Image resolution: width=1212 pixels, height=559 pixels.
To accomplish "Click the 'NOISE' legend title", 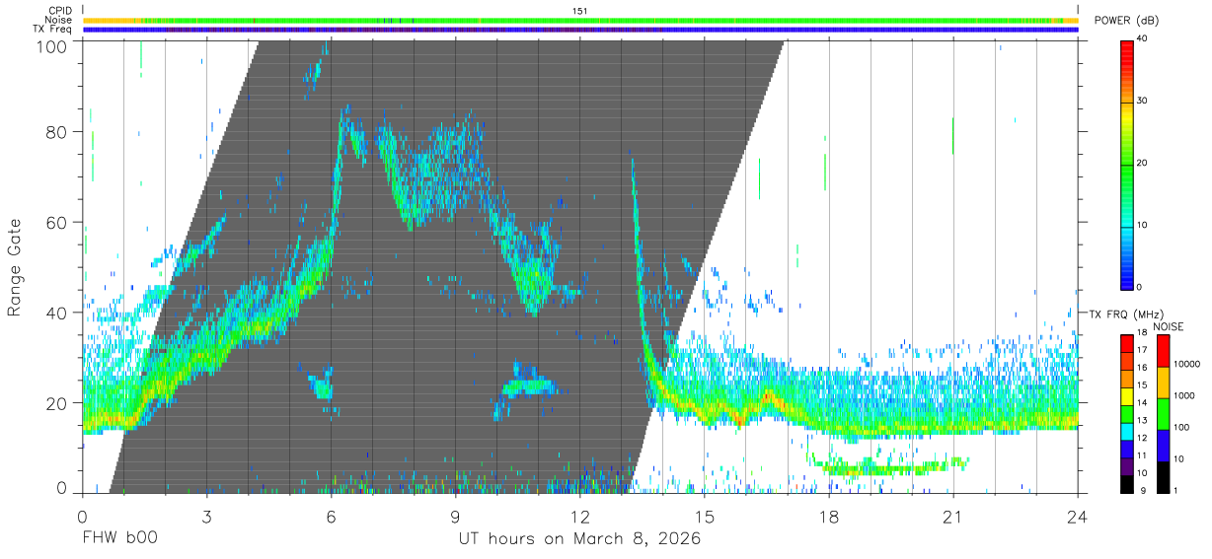I will 1169,326.
